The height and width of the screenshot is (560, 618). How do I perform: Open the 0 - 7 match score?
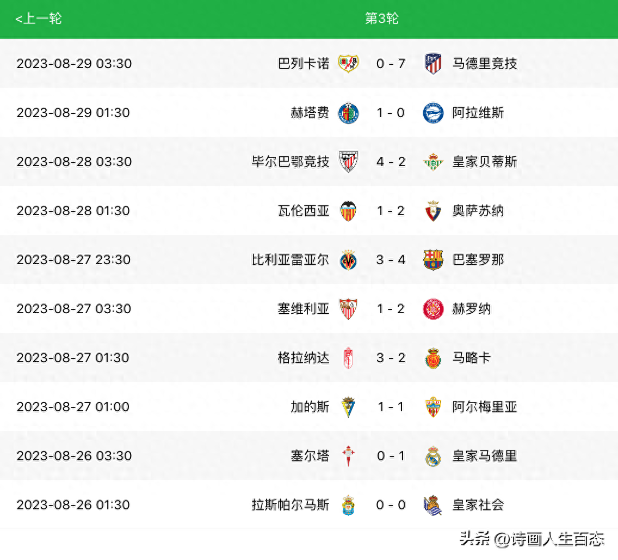(x=391, y=64)
